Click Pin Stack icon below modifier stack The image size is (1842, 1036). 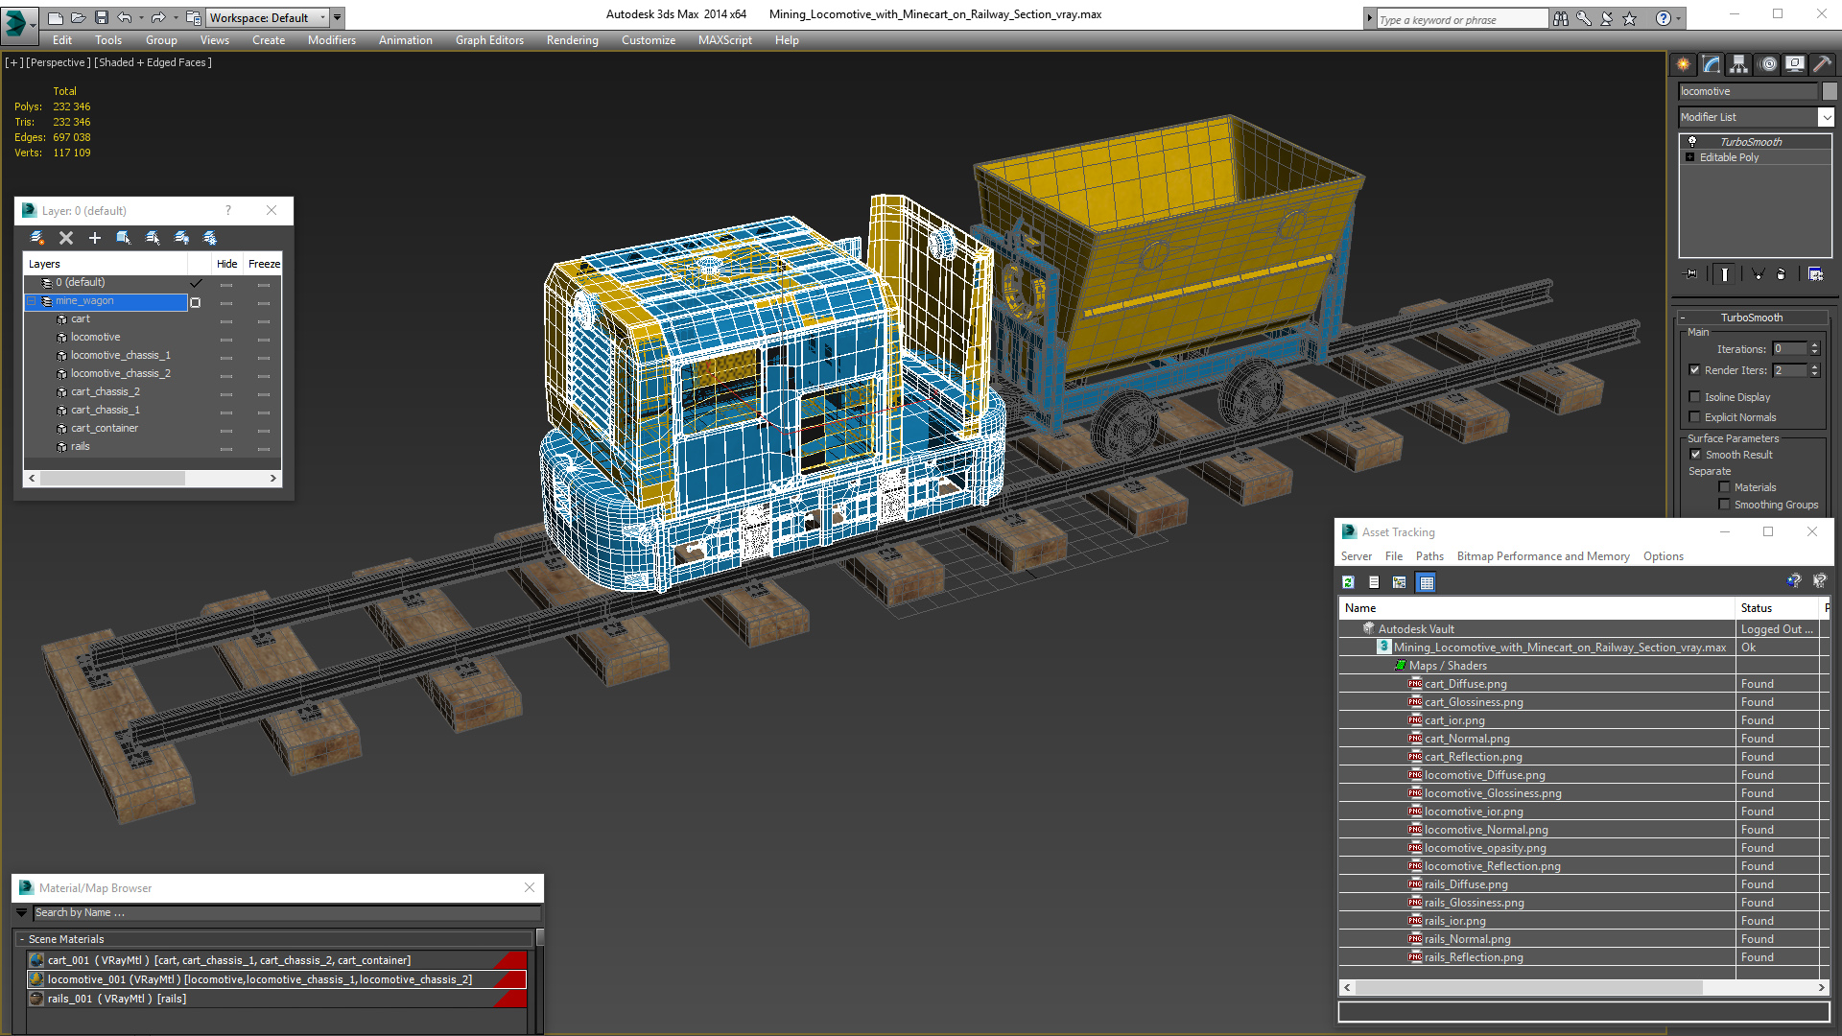[1691, 274]
